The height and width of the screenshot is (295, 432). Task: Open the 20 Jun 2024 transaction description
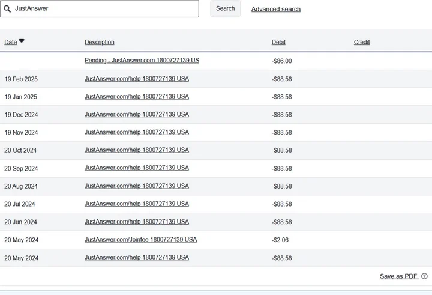137,222
